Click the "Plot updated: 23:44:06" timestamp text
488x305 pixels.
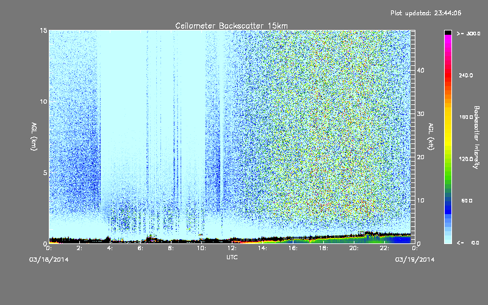[425, 13]
